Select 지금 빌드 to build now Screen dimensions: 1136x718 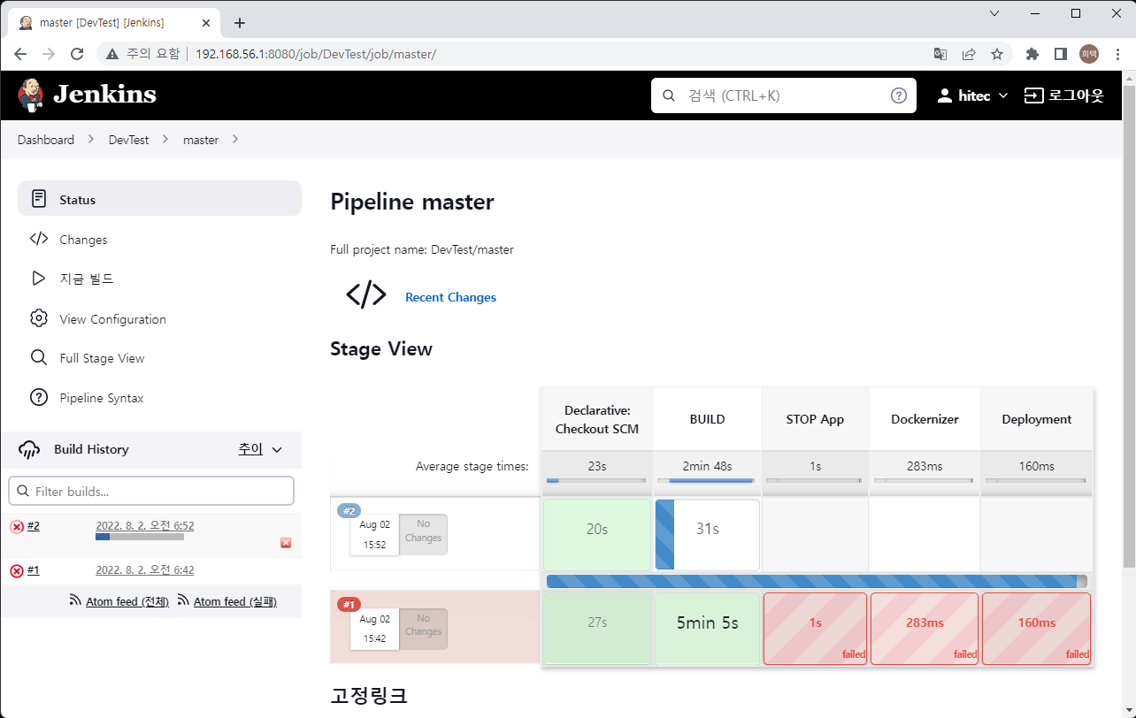[159, 279]
